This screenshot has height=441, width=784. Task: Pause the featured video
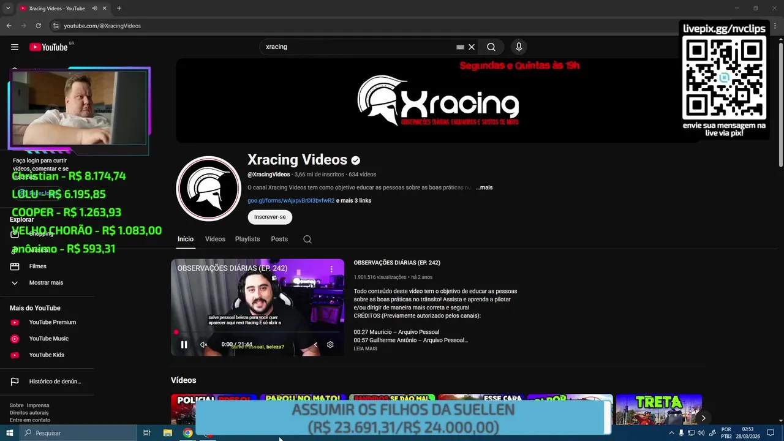[184, 345]
